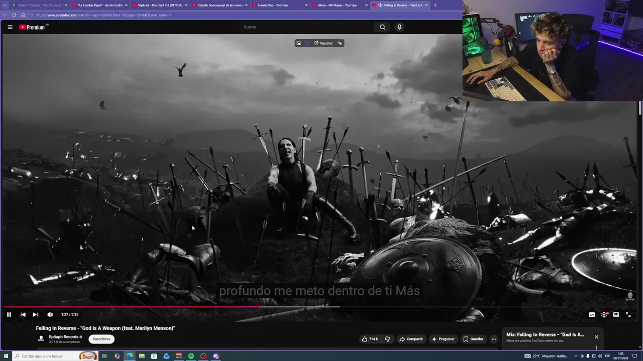Open Microsoft Store from the taskbar
Viewport: 643px width, 361px height.
pyautogui.click(x=154, y=356)
